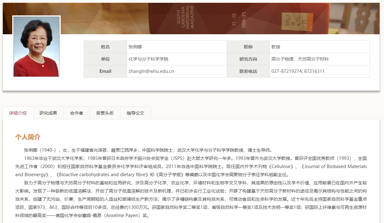The image size is (384, 223).
Task: View the 荣誉头衔 tab
Action: click(105, 113)
